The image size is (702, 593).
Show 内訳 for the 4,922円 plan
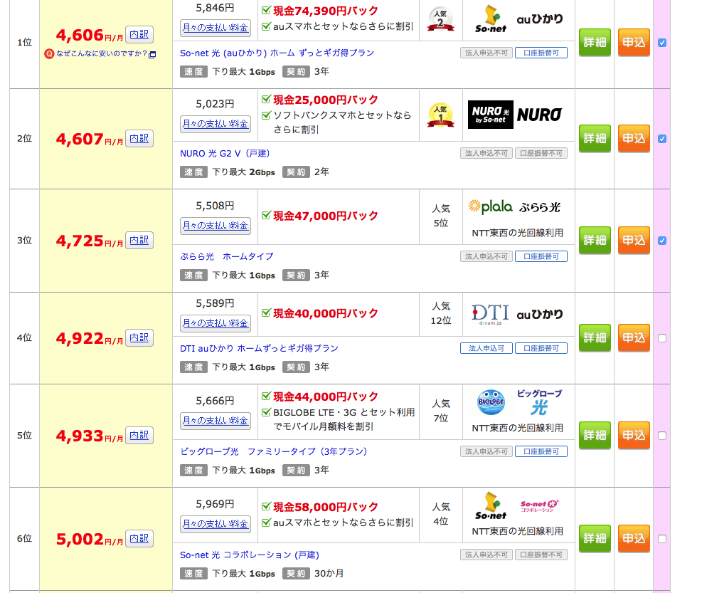tap(139, 337)
